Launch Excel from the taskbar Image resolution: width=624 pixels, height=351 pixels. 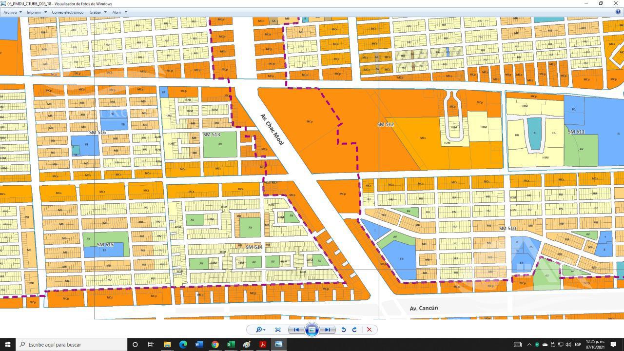coord(231,345)
